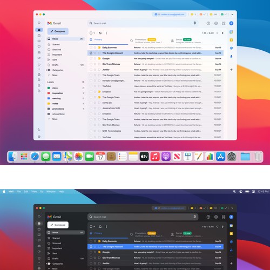Click the small chevron under the funnel icon in the light rail
This screenshot has height=270, width=270.
39,69
